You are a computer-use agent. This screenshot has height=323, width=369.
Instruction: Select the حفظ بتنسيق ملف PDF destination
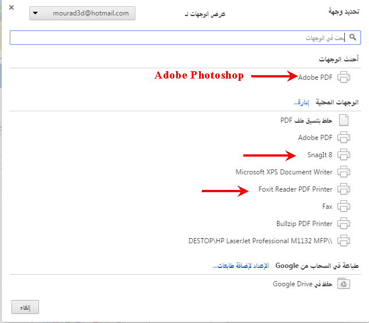[306, 120]
